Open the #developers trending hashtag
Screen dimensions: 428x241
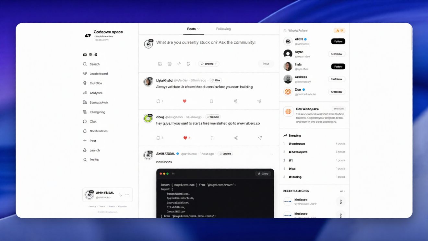(x=298, y=152)
